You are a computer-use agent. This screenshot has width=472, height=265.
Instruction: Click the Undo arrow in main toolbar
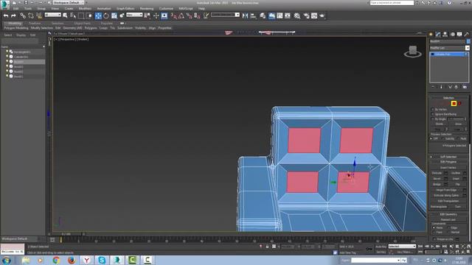pyautogui.click(x=6, y=15)
